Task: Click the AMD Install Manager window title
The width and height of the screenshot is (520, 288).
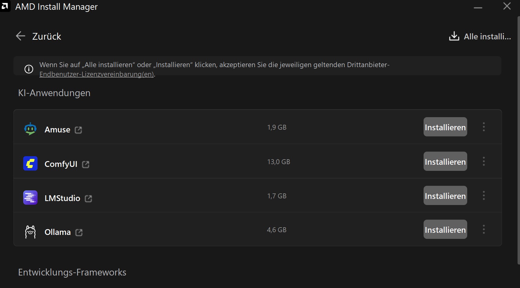Action: (56, 7)
